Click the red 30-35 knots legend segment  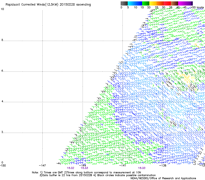[167, 3]
